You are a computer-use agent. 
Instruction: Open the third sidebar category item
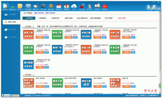(x=10, y=30)
